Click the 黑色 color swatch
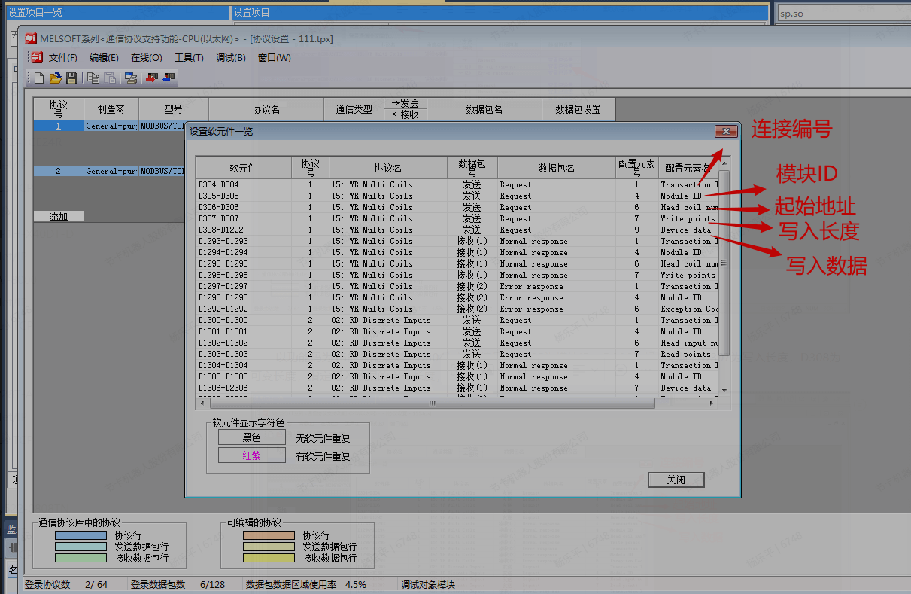 (251, 437)
